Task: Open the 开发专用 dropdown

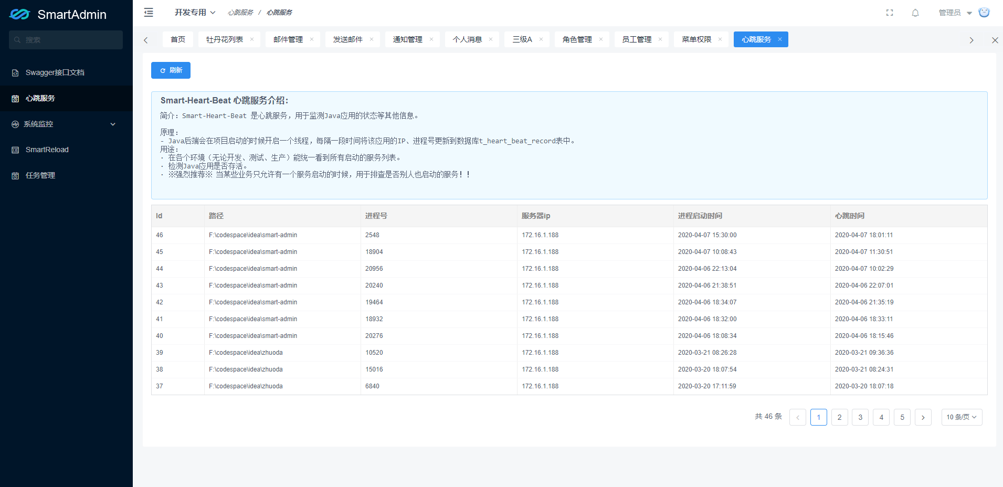Action: click(x=195, y=12)
